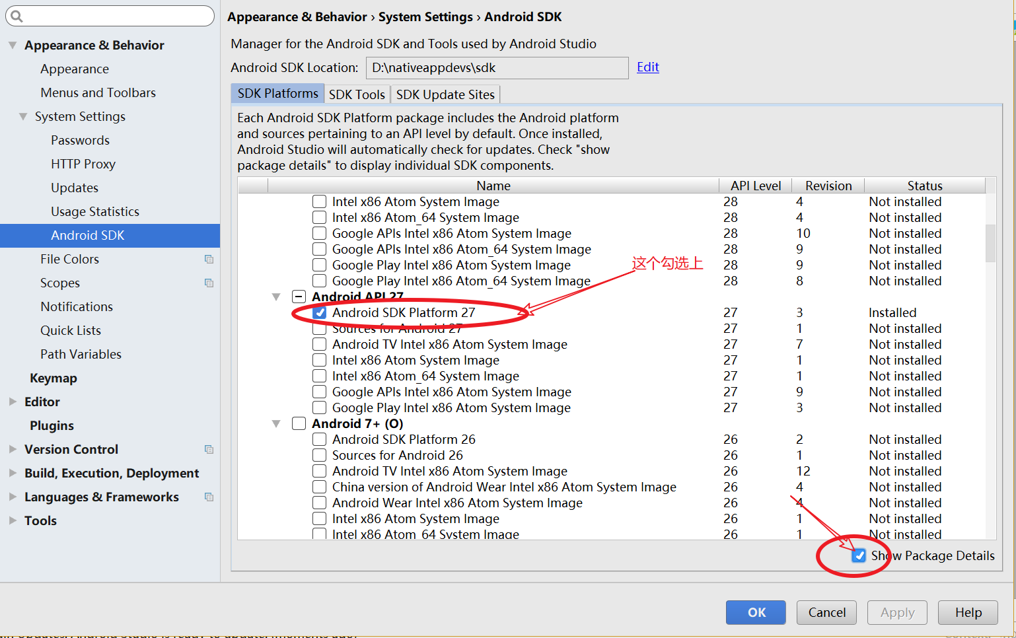The height and width of the screenshot is (638, 1016).
Task: Open Appearance settings page
Action: click(x=75, y=69)
